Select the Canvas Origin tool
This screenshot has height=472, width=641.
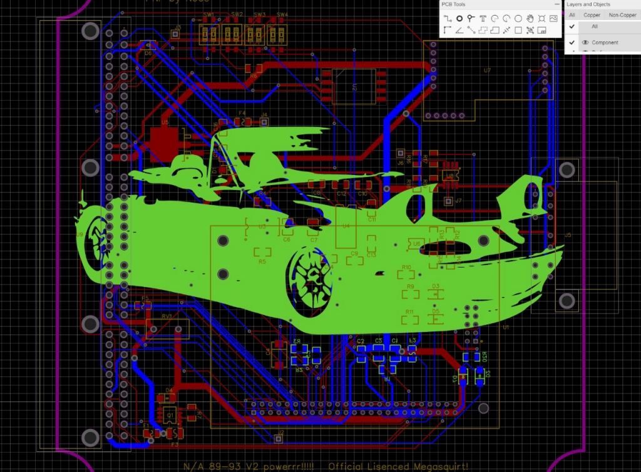(x=448, y=30)
